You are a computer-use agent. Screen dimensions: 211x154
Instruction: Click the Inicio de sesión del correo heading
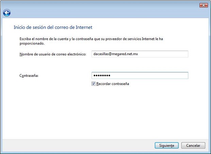53,27
